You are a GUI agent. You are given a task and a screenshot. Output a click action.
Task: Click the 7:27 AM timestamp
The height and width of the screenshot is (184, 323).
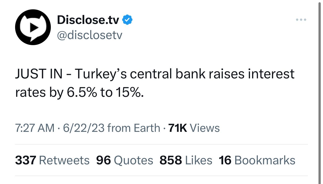click(35, 128)
